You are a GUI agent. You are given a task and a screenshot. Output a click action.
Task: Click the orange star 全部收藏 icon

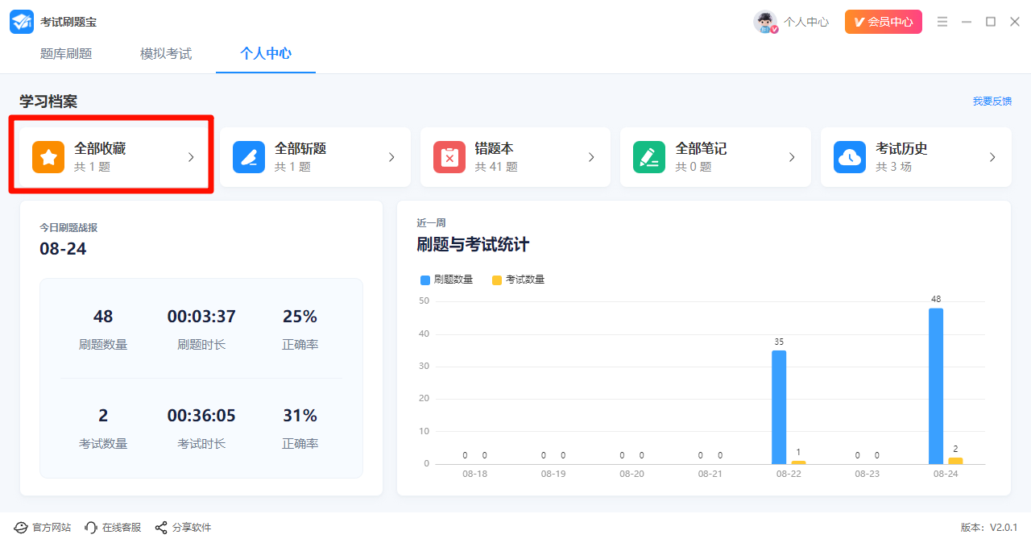pyautogui.click(x=48, y=157)
